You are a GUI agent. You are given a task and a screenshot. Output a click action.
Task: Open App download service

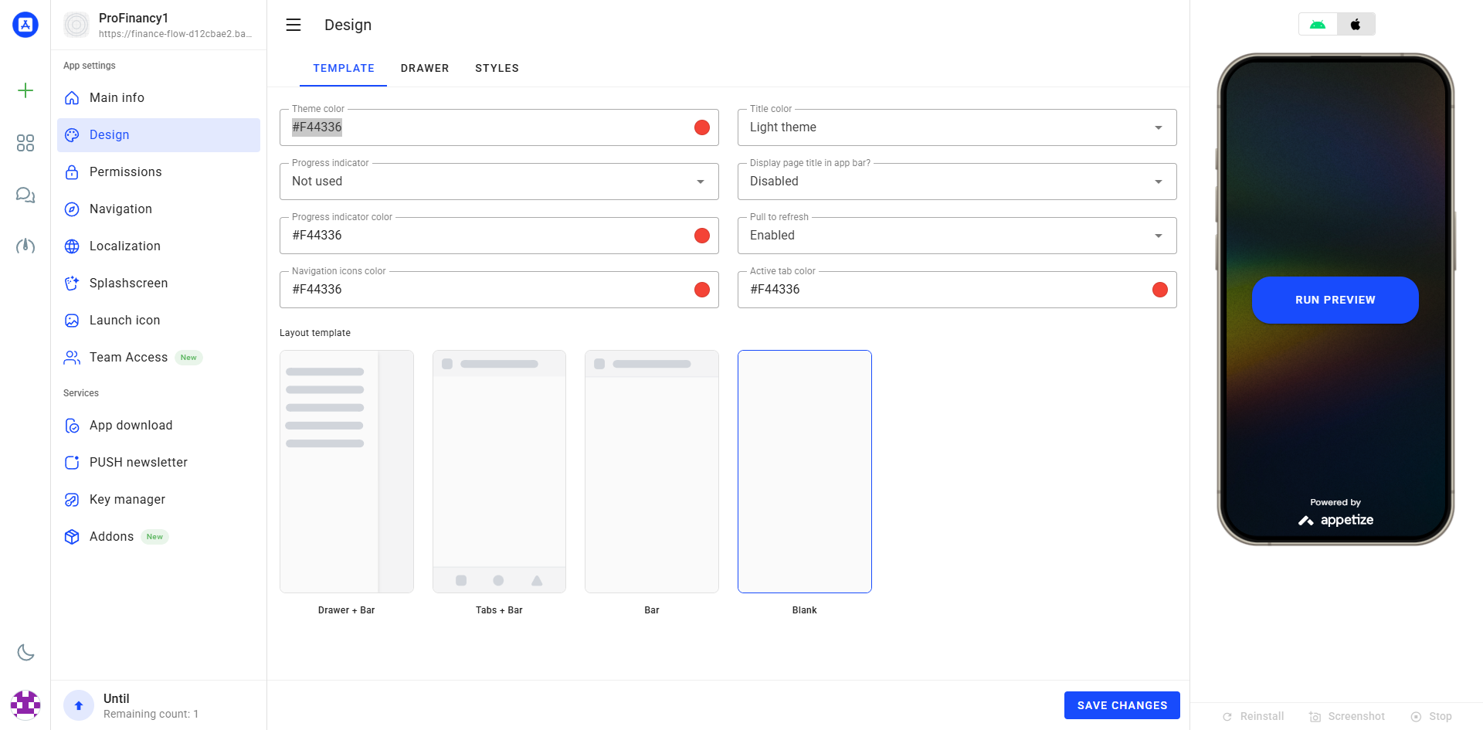158,425
